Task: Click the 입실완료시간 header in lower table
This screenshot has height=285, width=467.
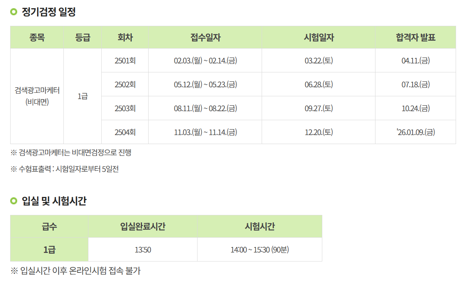Action: (143, 226)
